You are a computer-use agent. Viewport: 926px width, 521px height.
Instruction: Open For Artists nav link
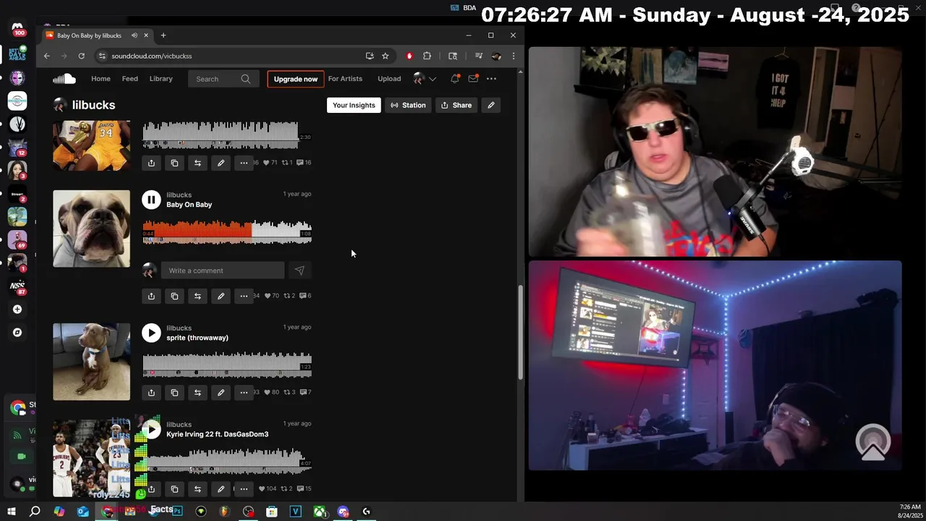(345, 79)
